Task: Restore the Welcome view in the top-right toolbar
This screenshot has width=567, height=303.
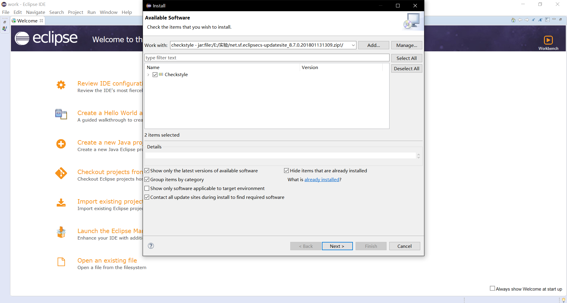Action: (x=561, y=19)
